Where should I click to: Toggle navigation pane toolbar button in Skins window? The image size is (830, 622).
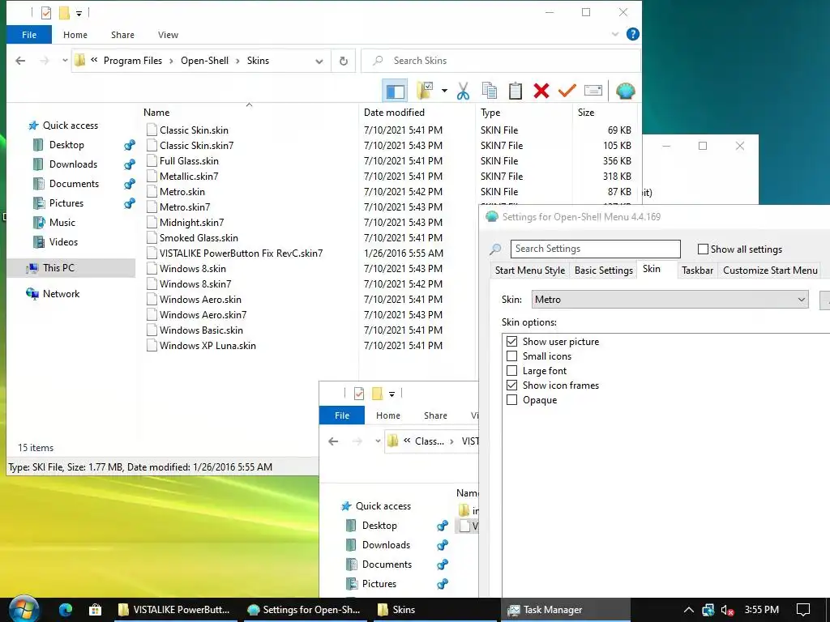tap(395, 91)
